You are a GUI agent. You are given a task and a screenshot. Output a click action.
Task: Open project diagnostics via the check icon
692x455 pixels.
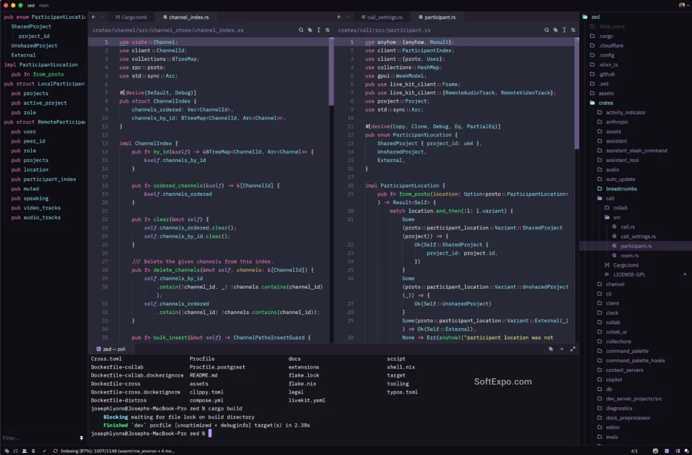point(45,450)
